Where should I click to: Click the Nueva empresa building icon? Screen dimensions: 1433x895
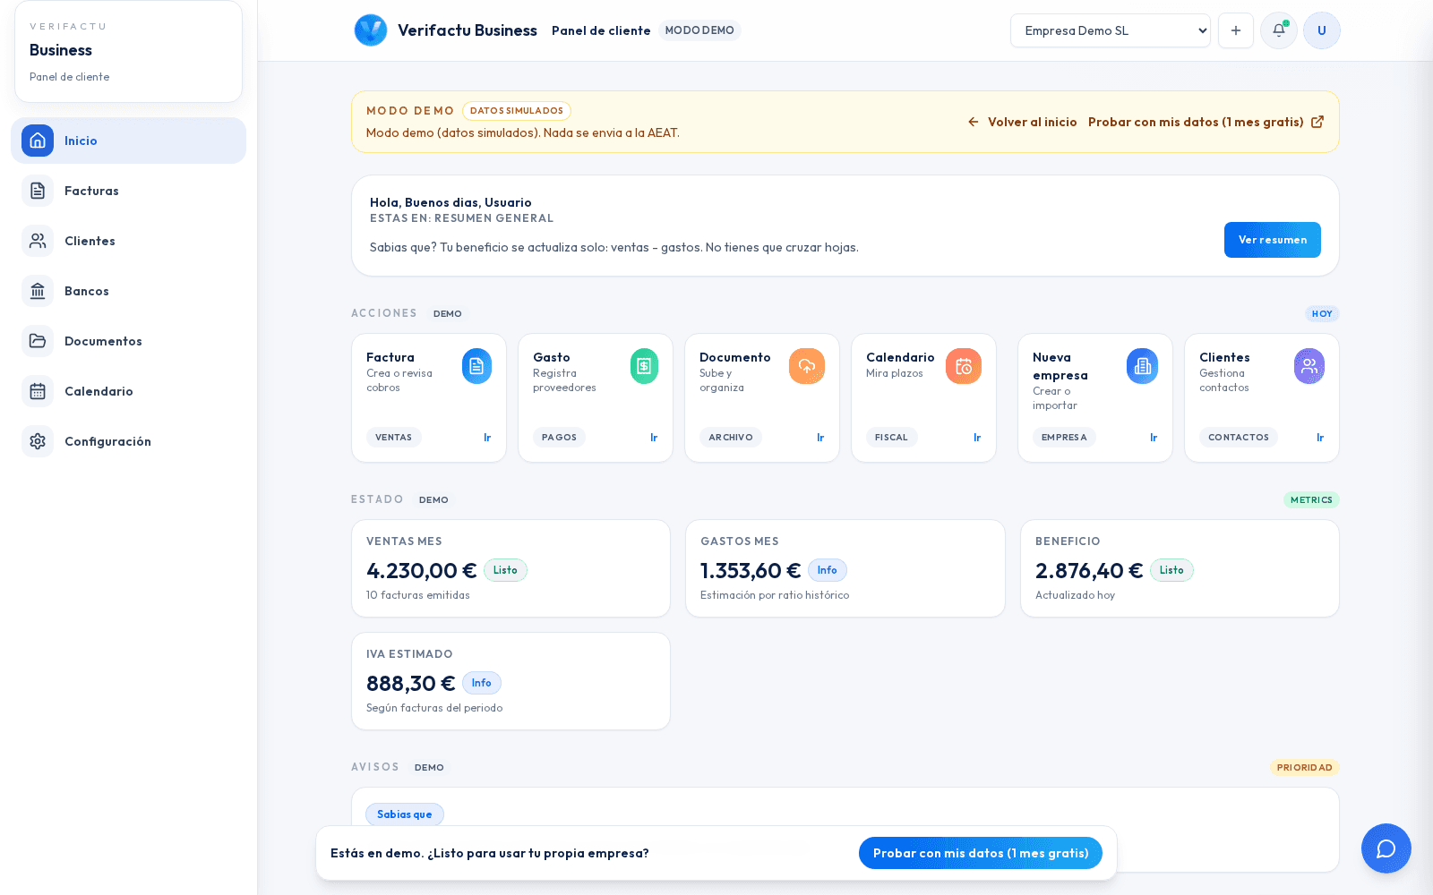click(x=1142, y=366)
